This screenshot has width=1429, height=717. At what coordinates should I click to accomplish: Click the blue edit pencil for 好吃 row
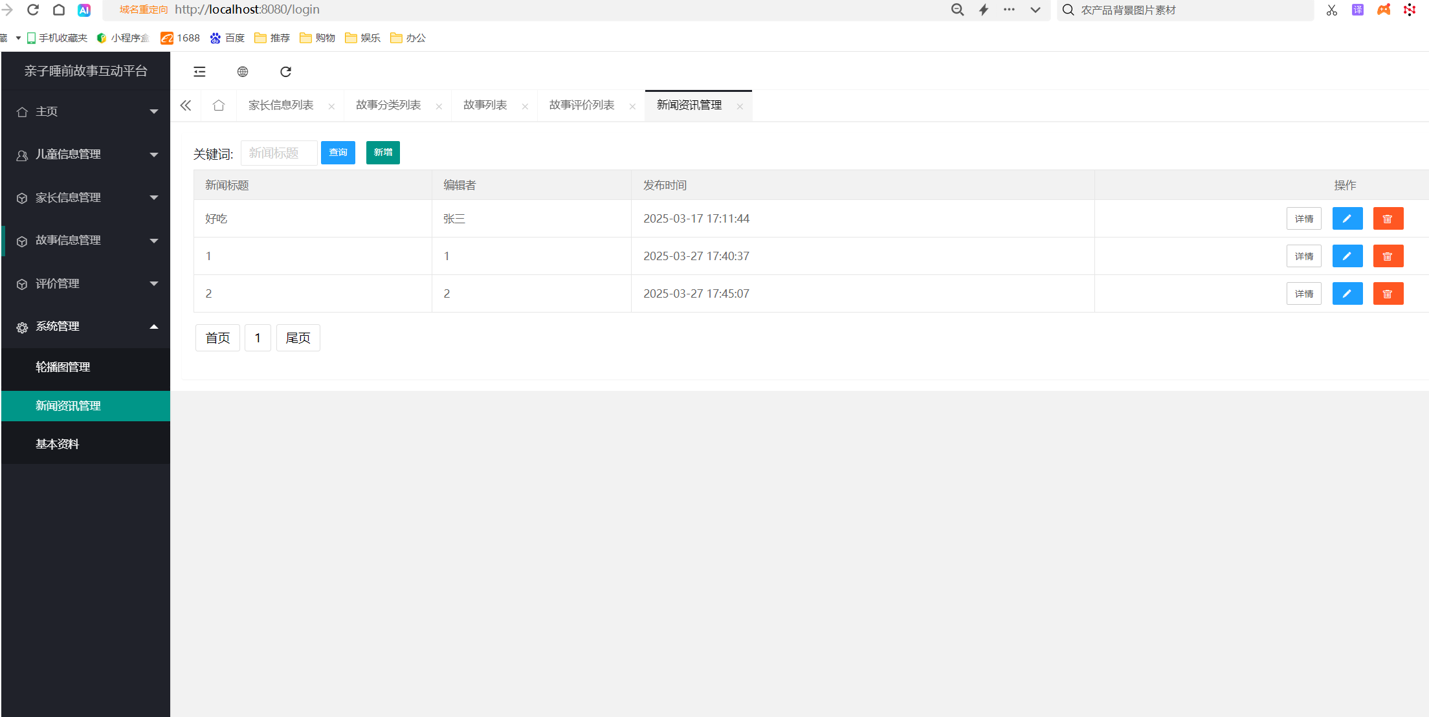pos(1347,219)
